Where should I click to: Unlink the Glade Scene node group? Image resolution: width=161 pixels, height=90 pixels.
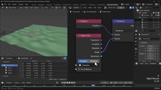click(x=123, y=8)
